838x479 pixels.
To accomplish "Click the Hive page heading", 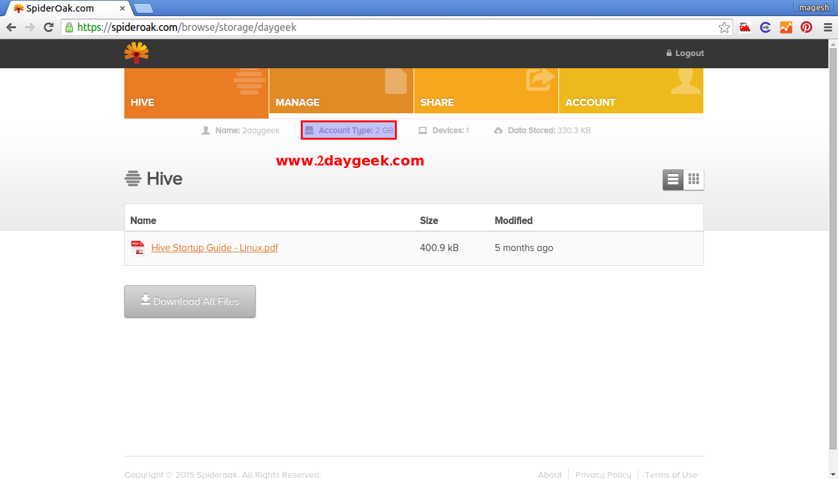I will pyautogui.click(x=153, y=178).
